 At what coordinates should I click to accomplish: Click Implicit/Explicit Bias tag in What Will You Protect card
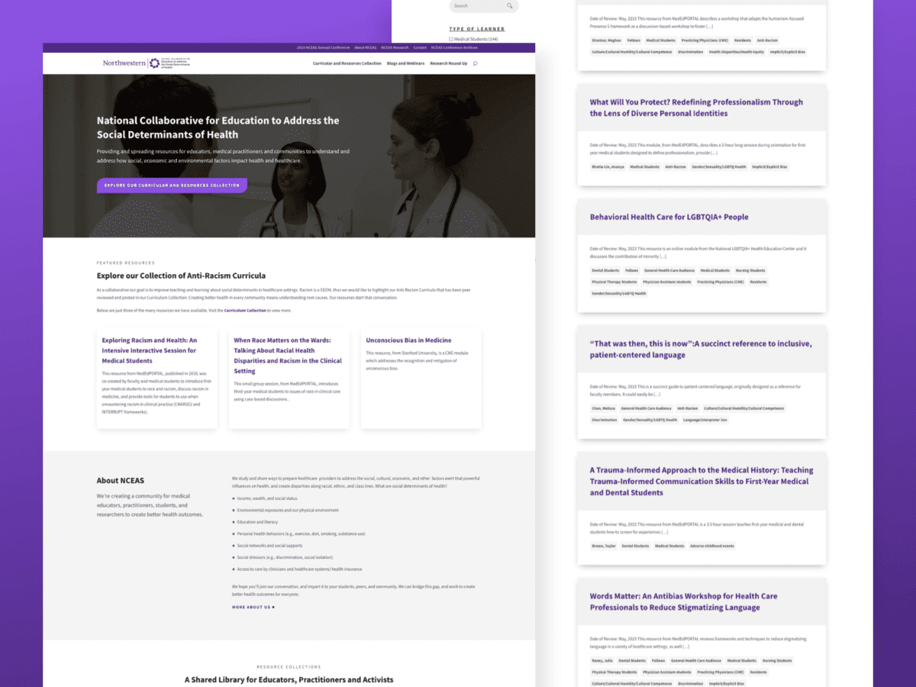(769, 166)
